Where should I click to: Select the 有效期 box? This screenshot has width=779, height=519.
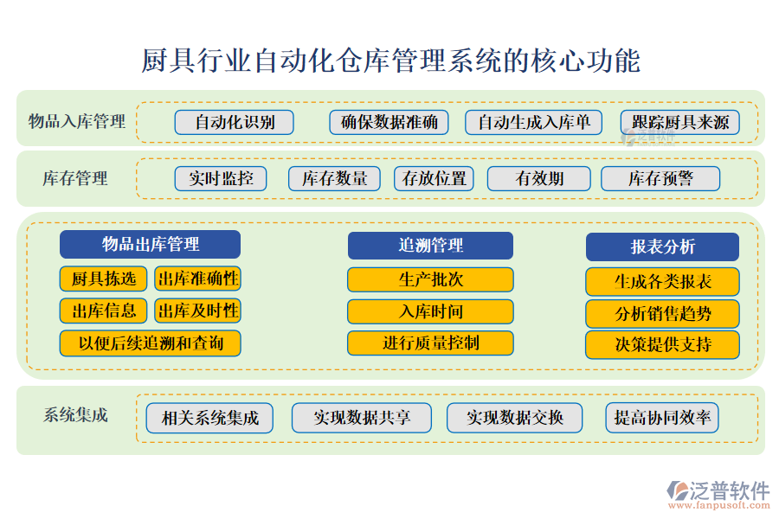click(539, 178)
